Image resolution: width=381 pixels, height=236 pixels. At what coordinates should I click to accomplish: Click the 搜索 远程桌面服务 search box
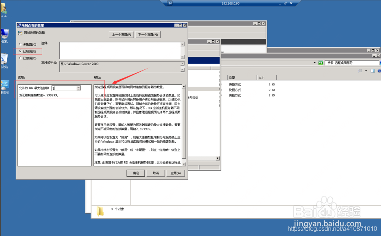pyautogui.click(x=352, y=63)
